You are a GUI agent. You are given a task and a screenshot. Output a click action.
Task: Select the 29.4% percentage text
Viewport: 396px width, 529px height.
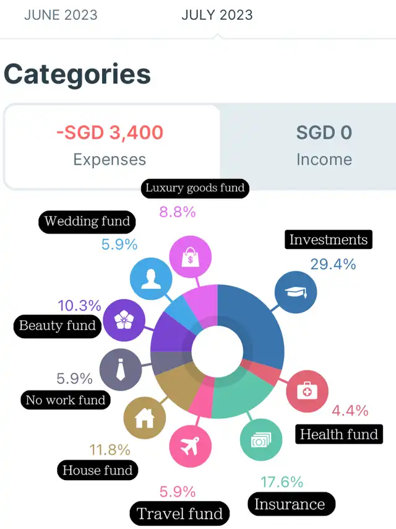coord(333,264)
